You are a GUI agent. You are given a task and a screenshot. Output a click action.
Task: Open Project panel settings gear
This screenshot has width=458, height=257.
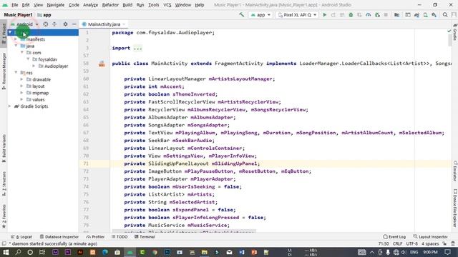point(65,24)
